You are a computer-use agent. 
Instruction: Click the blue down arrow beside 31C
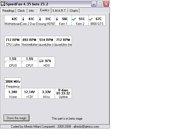point(40,19)
